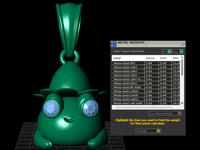Click the 2.48 DWT value
The image size is (200, 150).
pyautogui.click(x=163, y=95)
